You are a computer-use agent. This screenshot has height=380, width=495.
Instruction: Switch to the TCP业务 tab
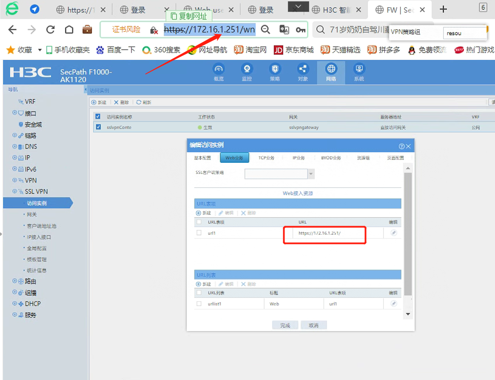(267, 158)
